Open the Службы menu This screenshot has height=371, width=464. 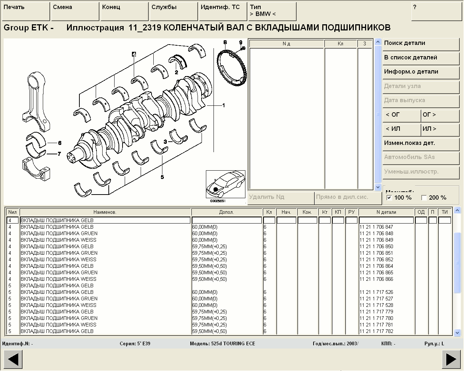click(x=174, y=11)
